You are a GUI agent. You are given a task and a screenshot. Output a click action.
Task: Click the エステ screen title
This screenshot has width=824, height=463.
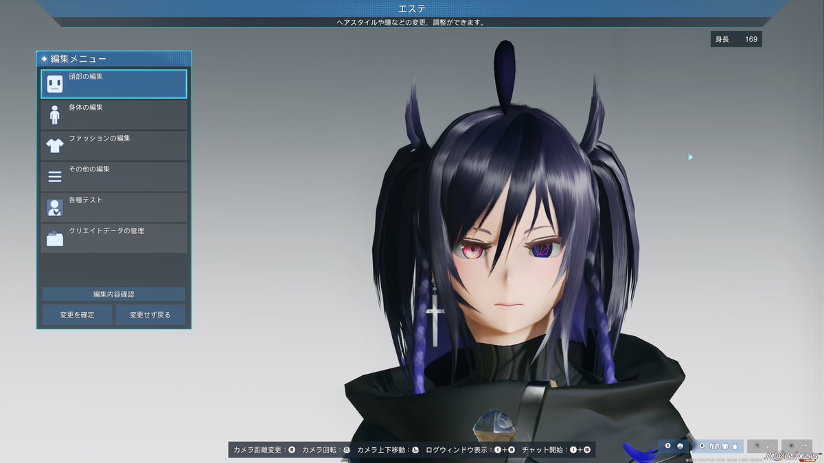412,8
